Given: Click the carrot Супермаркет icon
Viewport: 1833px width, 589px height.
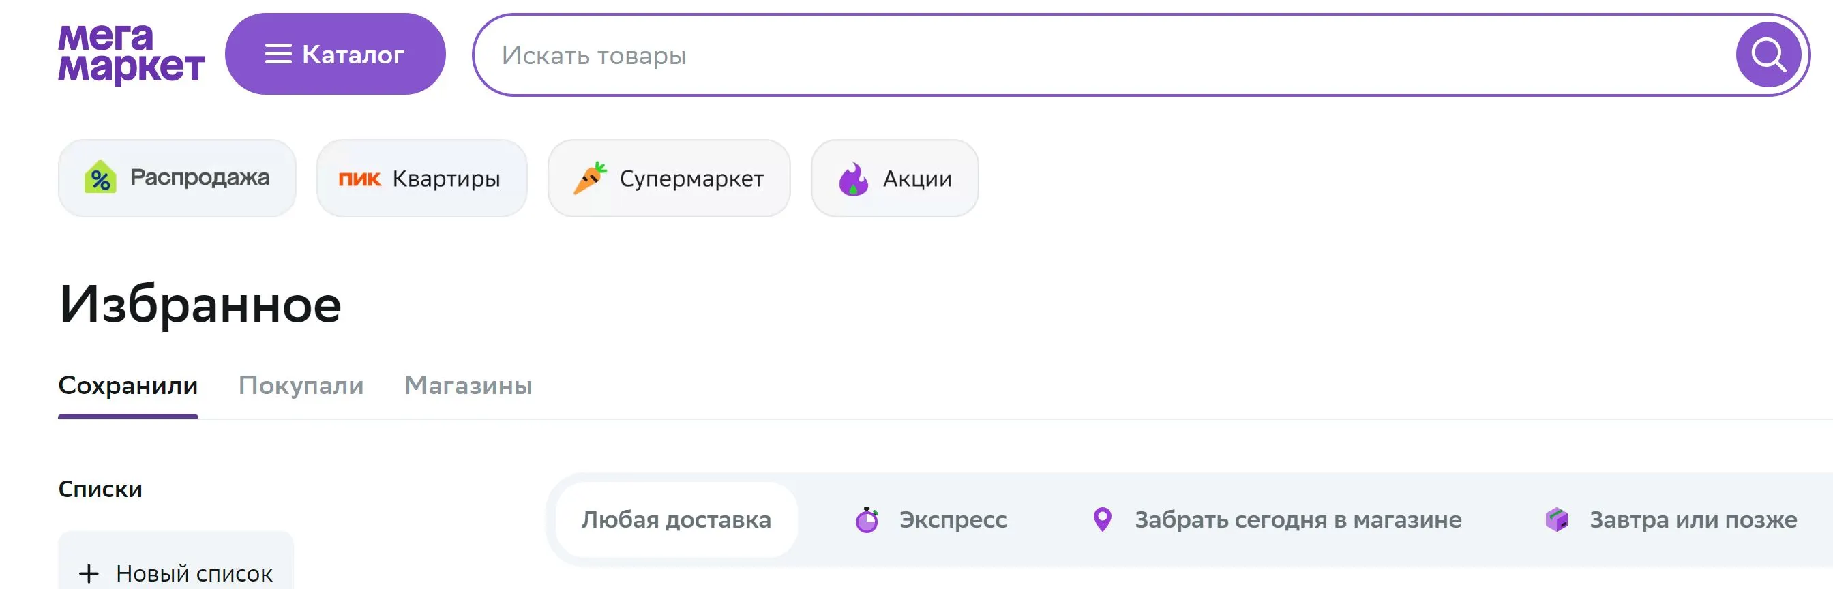Looking at the screenshot, I should [x=590, y=178].
